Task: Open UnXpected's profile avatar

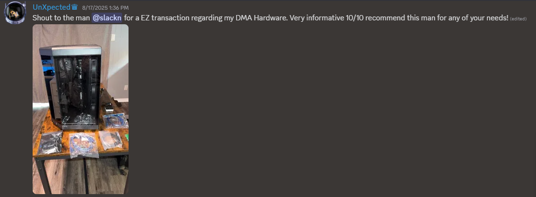Action: pyautogui.click(x=15, y=12)
